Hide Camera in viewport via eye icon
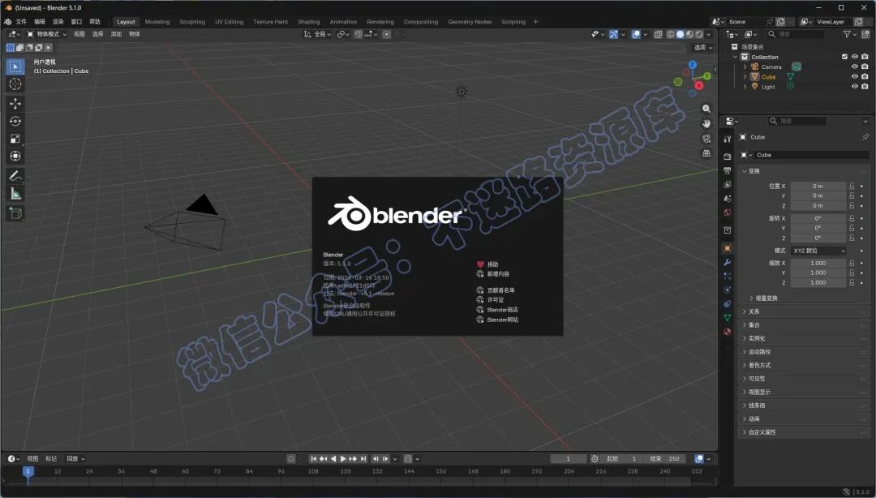 click(854, 67)
